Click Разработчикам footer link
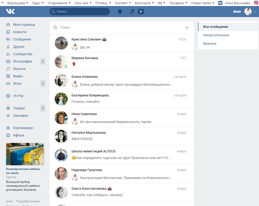This screenshot has height=206, width=259. tap(28, 201)
